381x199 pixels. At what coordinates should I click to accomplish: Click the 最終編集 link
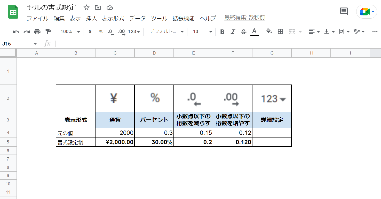point(244,18)
